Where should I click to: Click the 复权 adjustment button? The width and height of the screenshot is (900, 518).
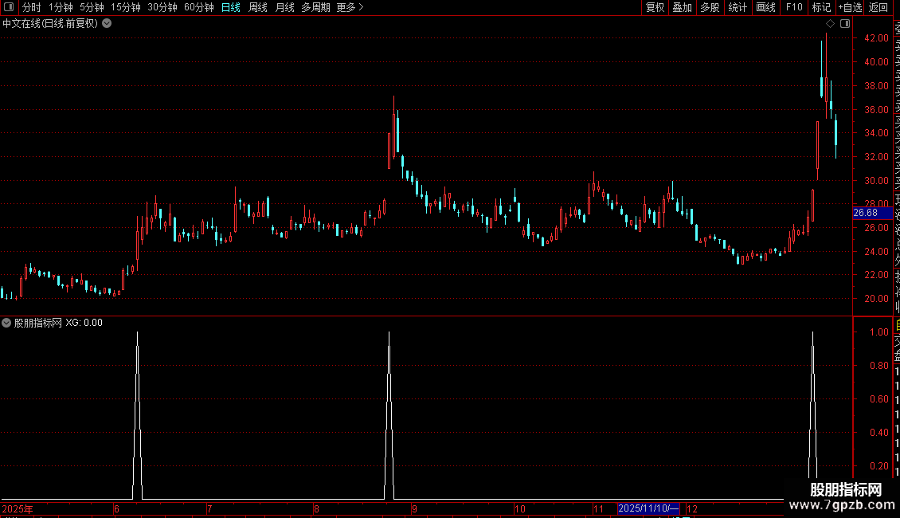coord(655,7)
